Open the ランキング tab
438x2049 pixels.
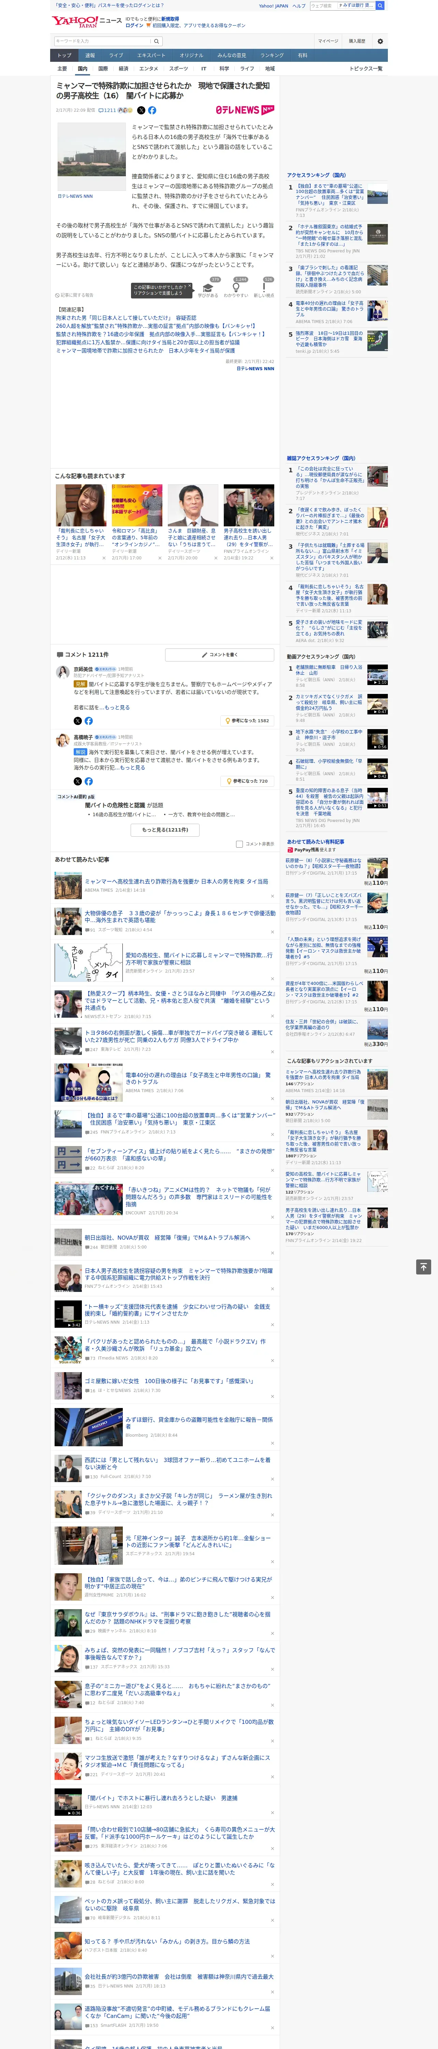tap(272, 56)
